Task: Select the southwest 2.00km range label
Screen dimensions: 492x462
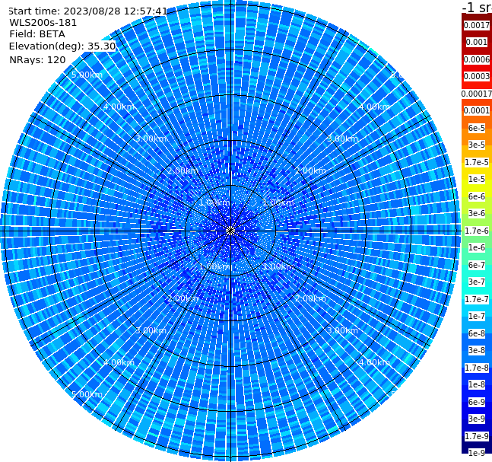Action: tap(183, 298)
